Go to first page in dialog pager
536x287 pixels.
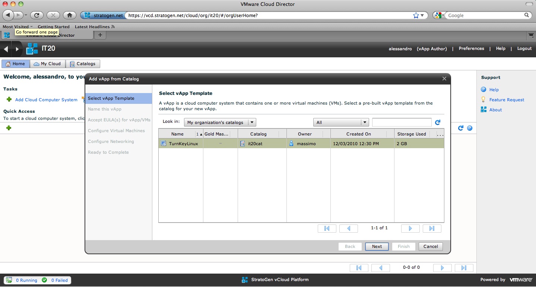[327, 229]
